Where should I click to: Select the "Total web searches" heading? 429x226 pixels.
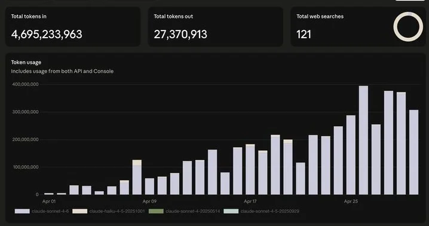320,16
